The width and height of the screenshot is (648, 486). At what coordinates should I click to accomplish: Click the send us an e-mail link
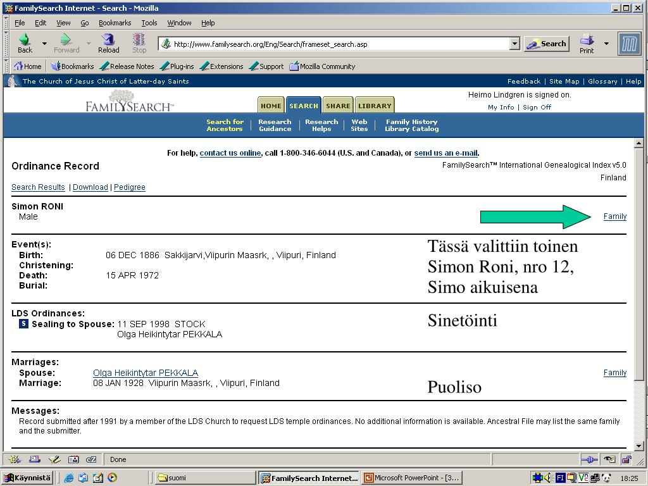pos(446,153)
